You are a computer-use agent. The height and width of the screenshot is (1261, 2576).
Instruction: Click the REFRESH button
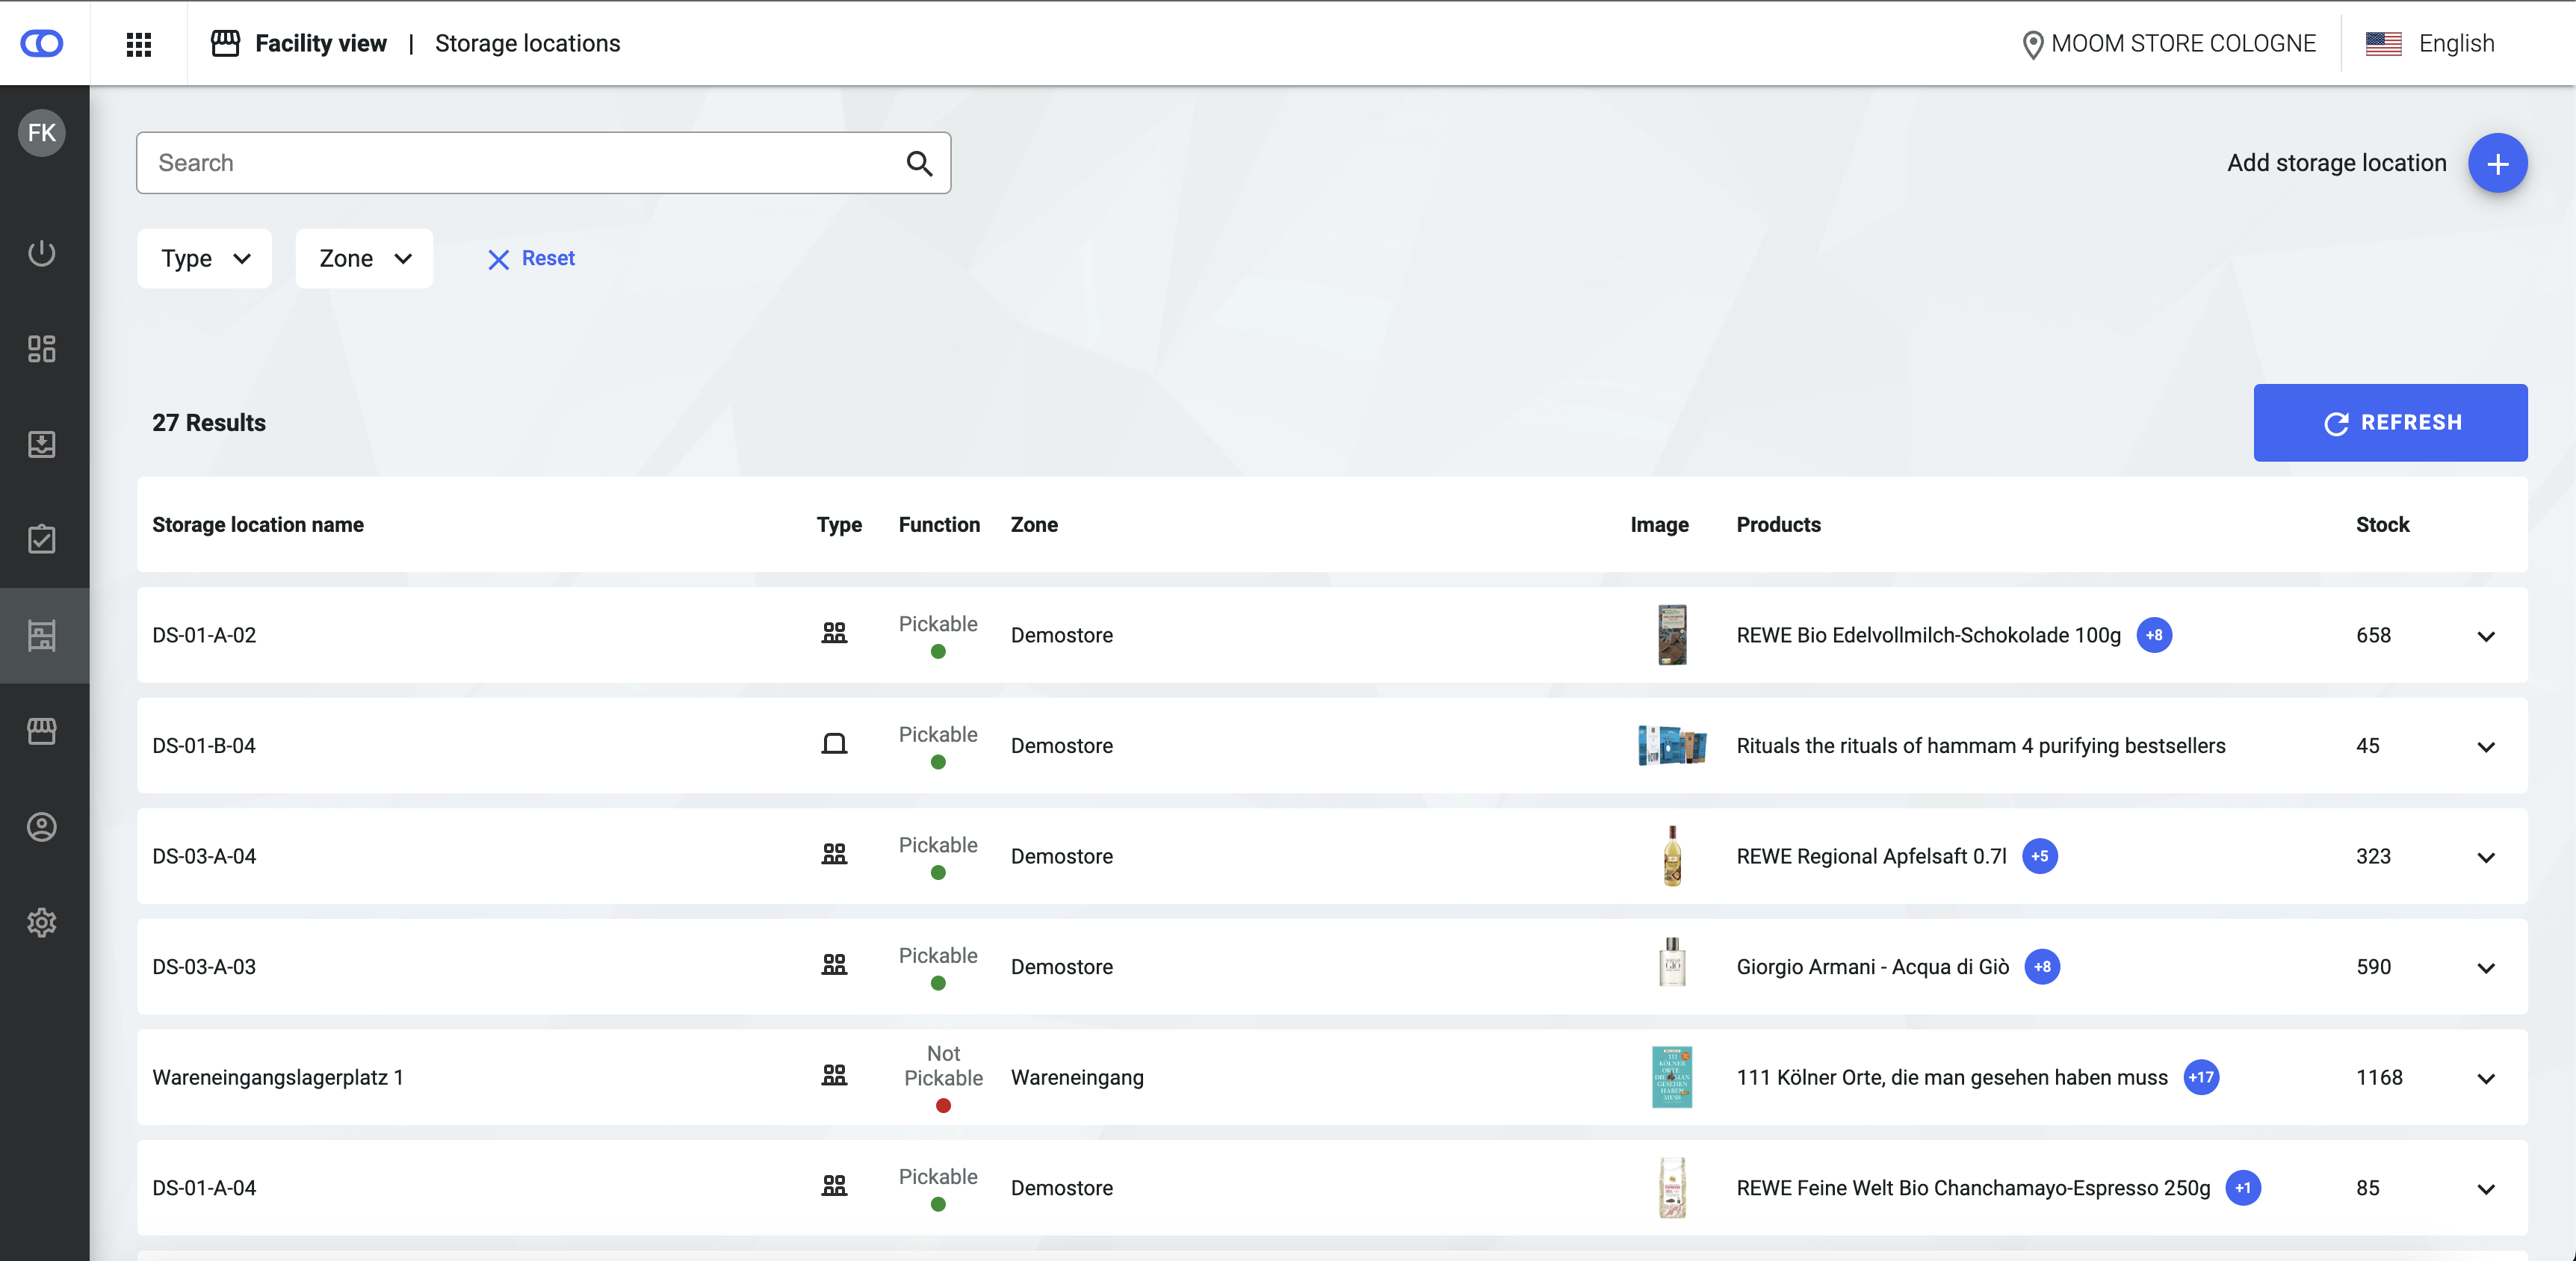2390,423
